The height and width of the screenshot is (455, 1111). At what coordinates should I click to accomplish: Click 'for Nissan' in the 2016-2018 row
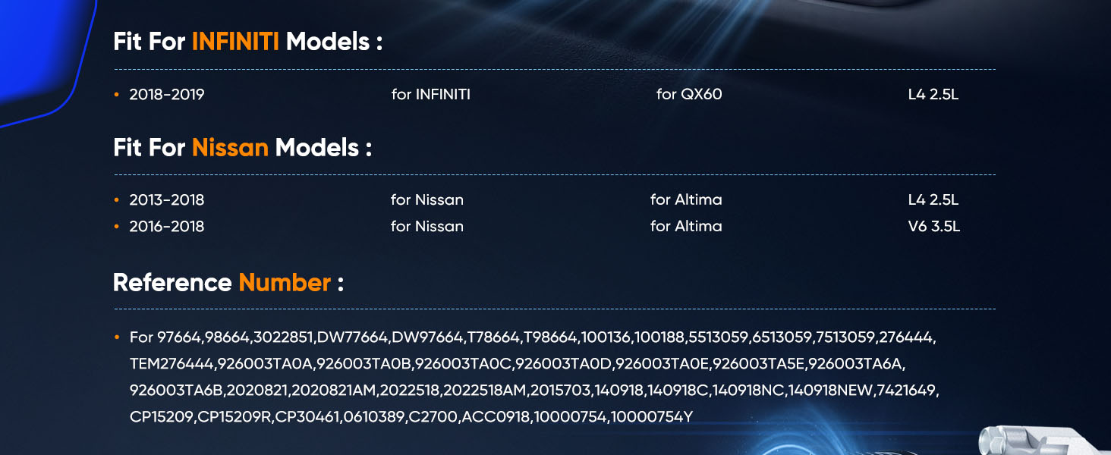click(427, 227)
